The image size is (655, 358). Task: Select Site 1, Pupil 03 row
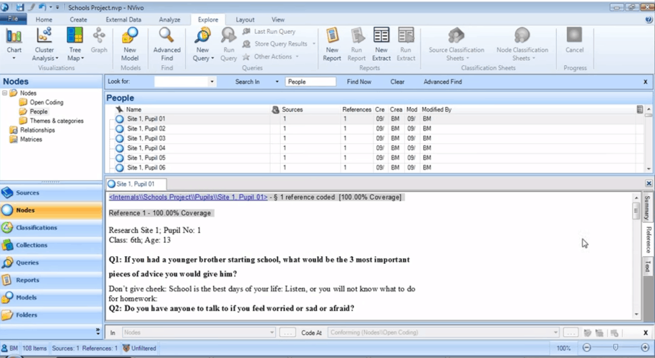point(146,138)
